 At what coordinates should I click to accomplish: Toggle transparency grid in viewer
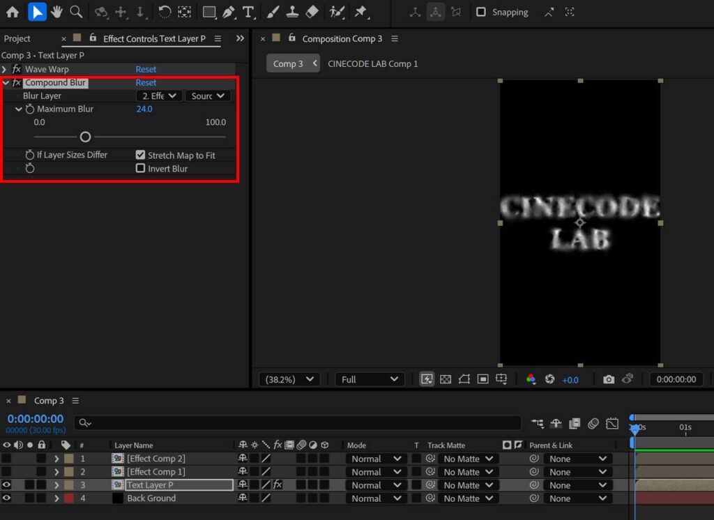coord(446,379)
